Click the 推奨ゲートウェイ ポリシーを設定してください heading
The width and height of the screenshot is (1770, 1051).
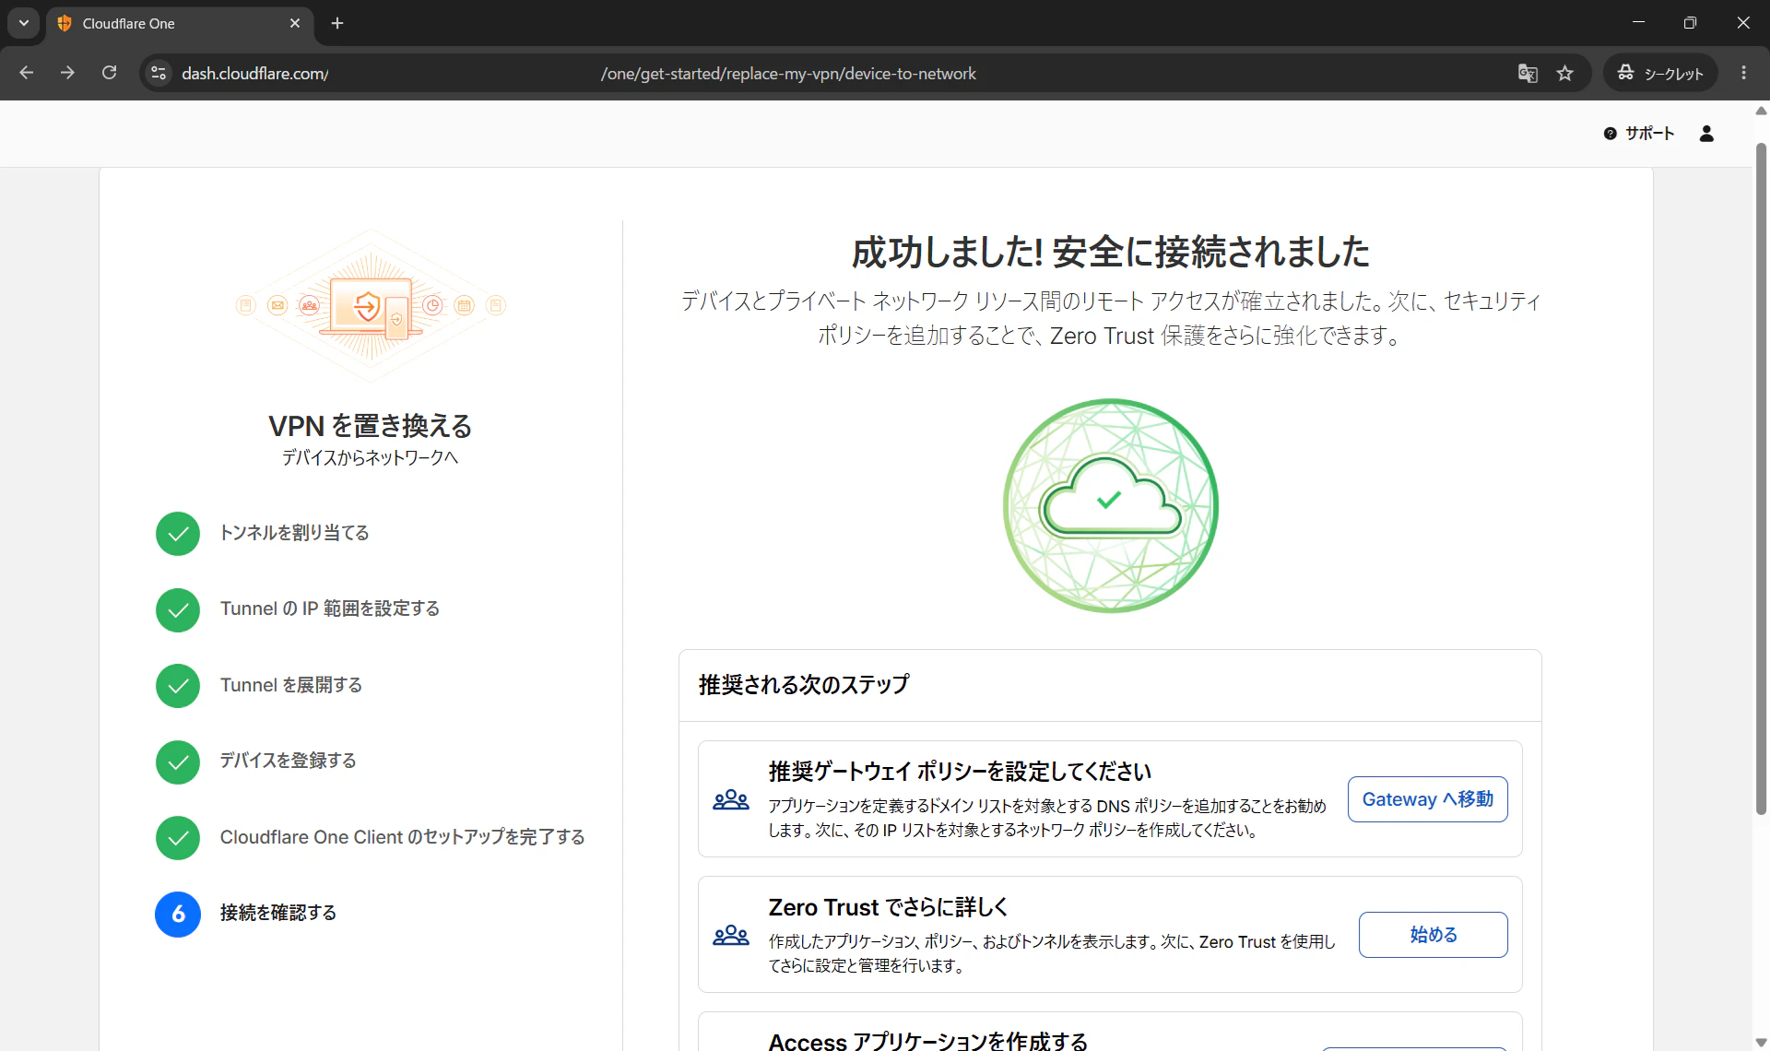[960, 772]
